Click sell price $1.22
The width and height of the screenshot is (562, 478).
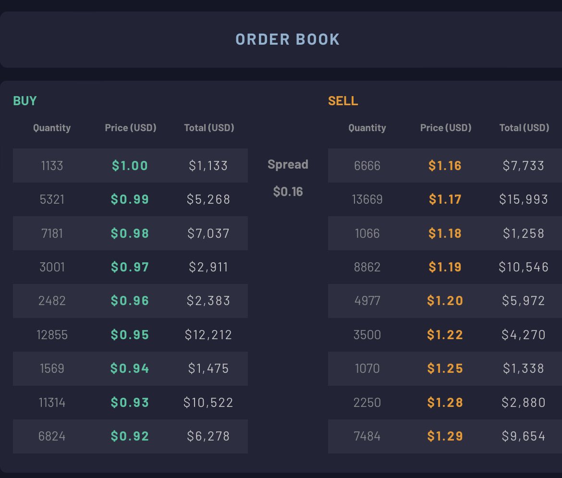click(x=445, y=335)
